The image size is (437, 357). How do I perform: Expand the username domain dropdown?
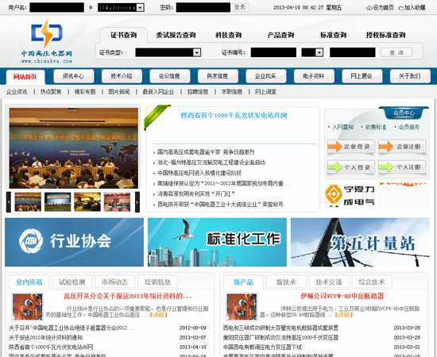[x=141, y=7]
